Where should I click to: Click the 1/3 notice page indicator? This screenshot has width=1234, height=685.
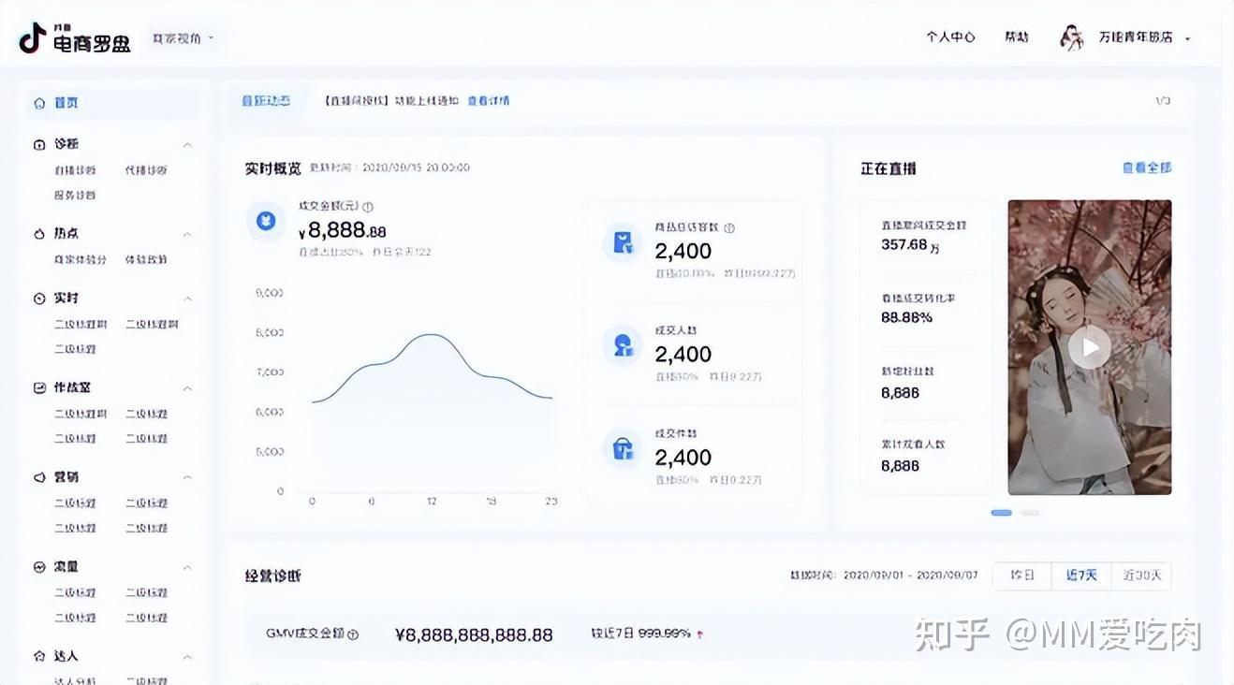coord(1163,100)
